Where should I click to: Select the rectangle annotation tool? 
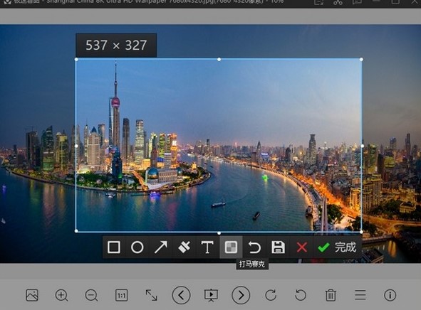[114, 247]
